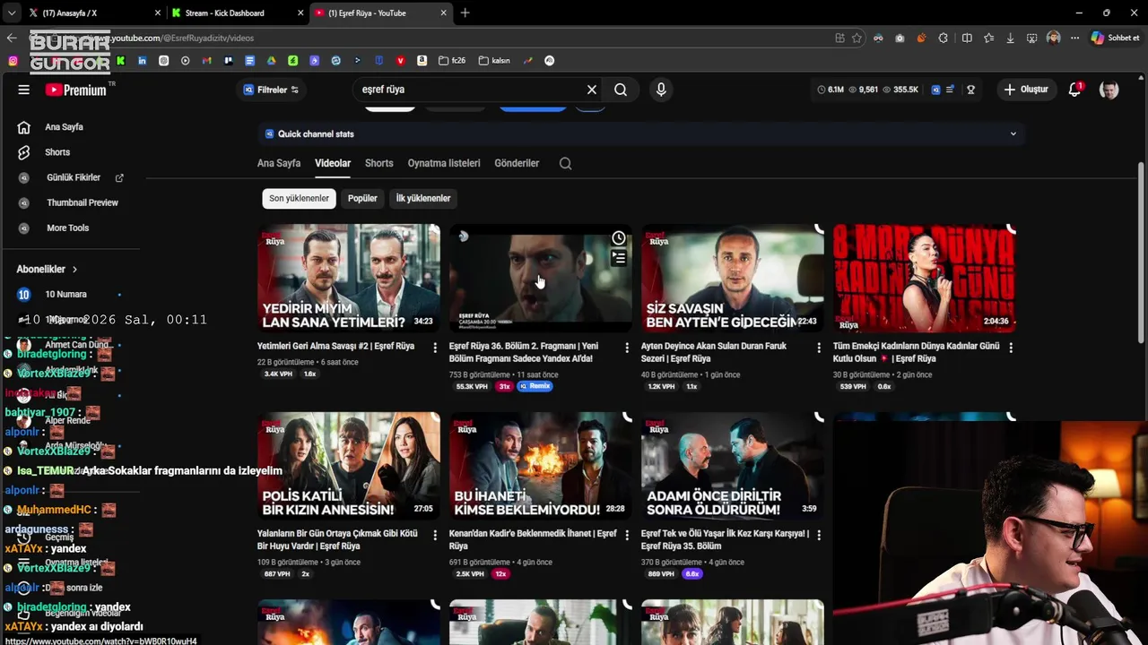
Task: Open Shorts in sidebar
Action: point(57,152)
